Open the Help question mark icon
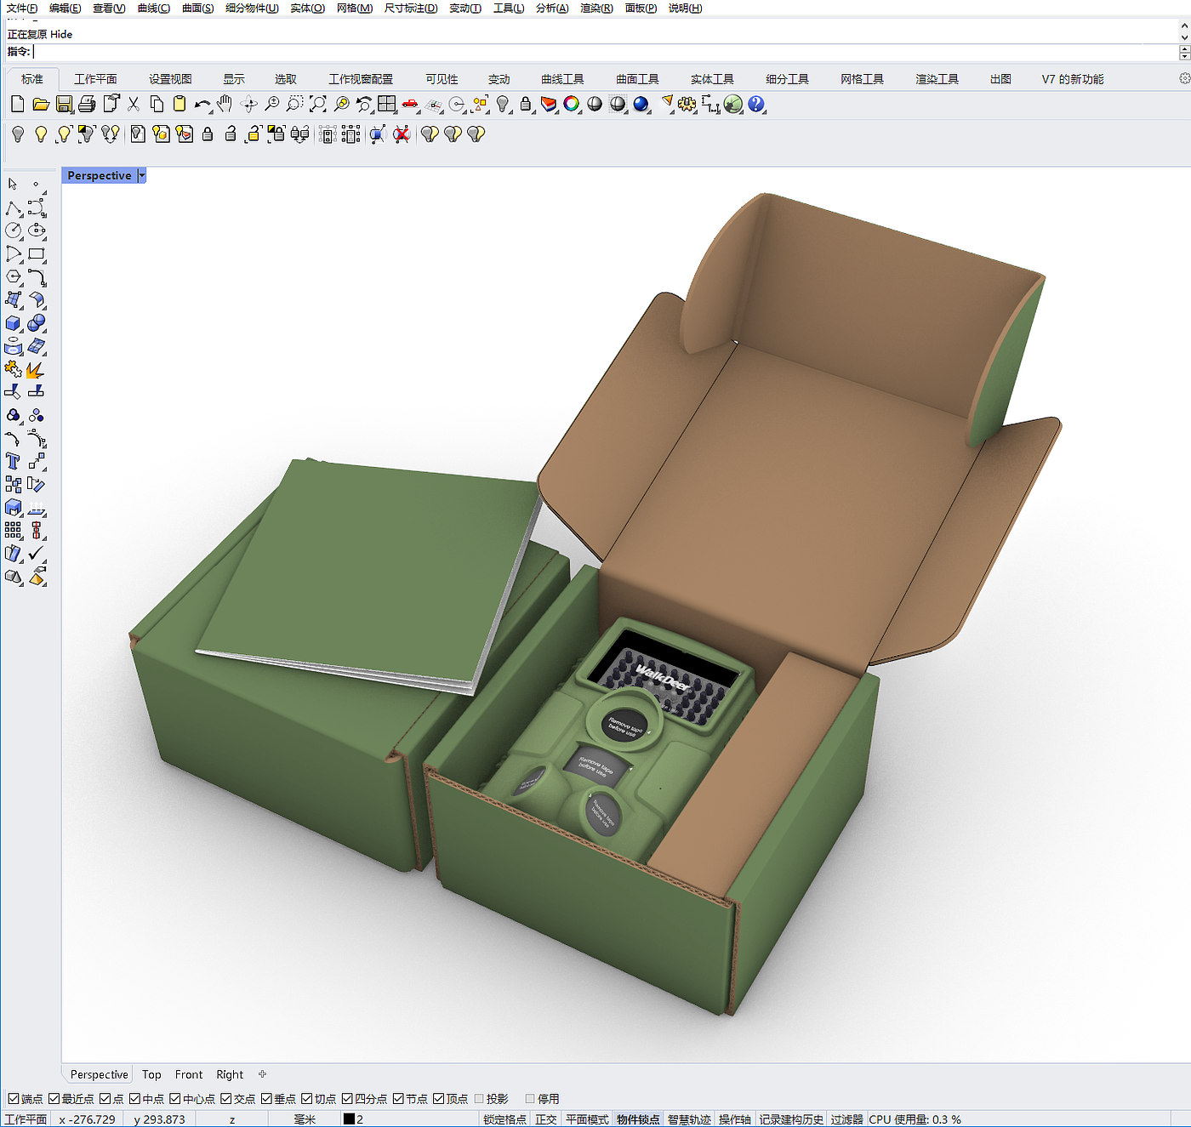Image resolution: width=1191 pixels, height=1127 pixels. [x=755, y=105]
